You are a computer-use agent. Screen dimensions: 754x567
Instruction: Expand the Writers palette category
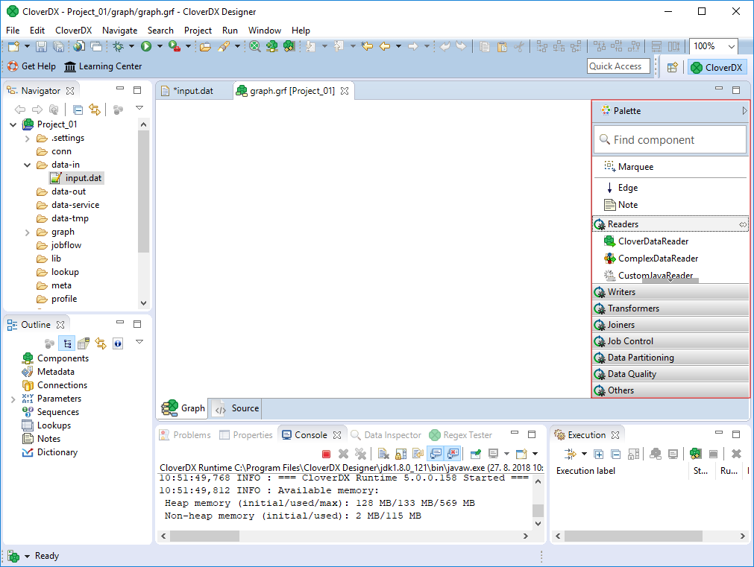[x=621, y=292]
